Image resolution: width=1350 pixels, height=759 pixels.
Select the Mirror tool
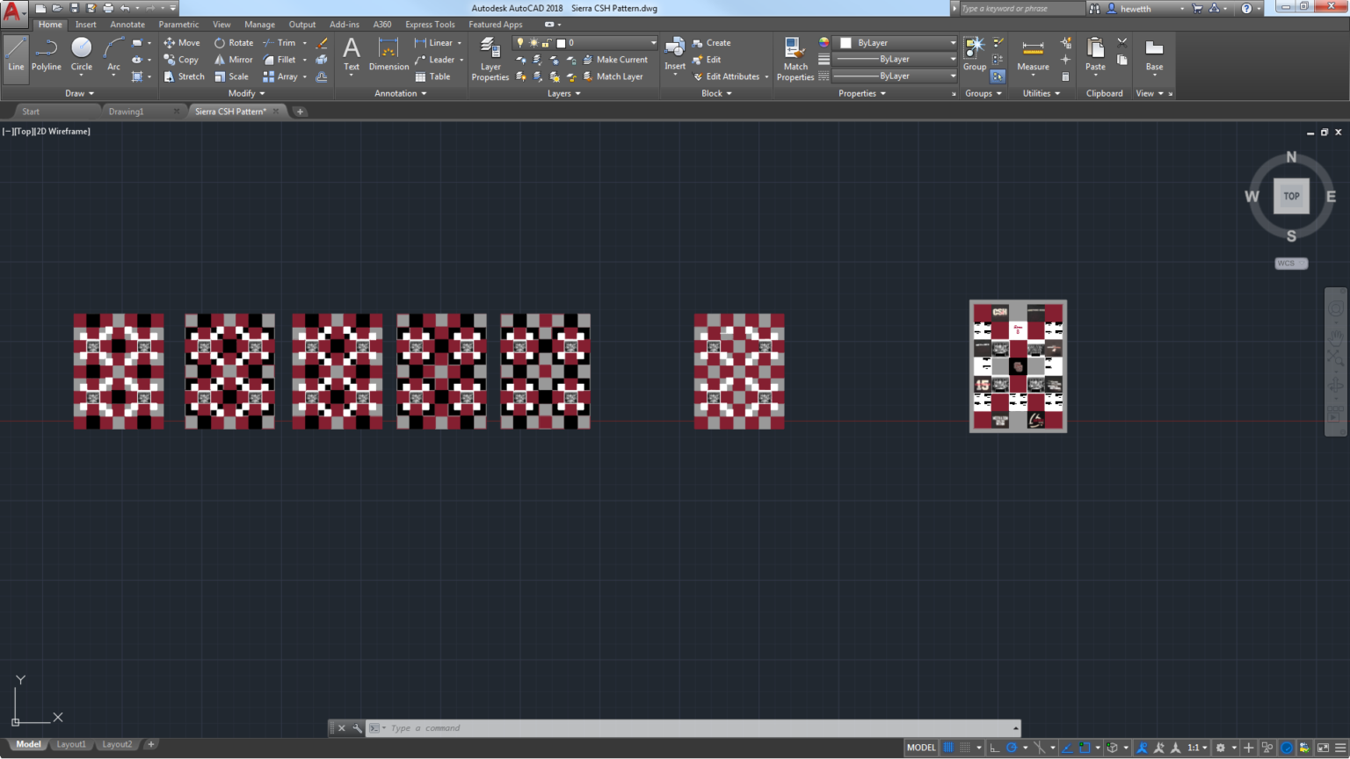233,59
